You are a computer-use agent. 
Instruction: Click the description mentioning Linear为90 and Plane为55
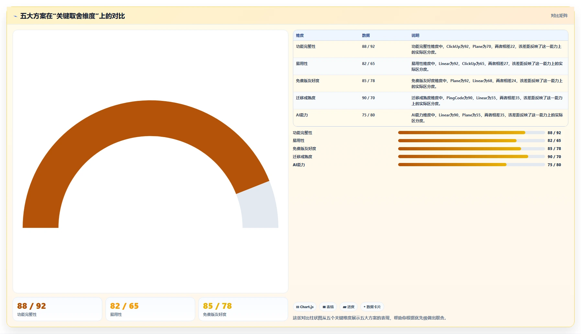pos(487,118)
